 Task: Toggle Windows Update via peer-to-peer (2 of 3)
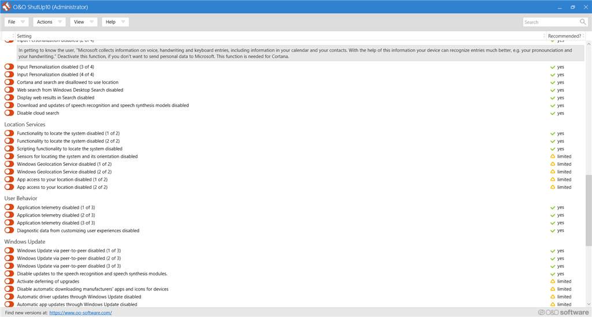coord(9,258)
